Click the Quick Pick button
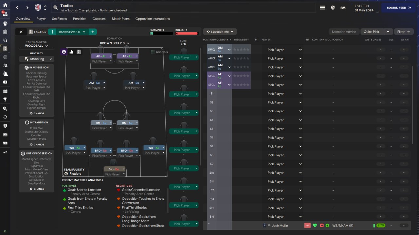 pos(371,32)
